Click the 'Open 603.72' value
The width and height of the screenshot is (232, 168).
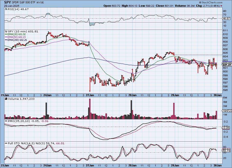(112, 6)
